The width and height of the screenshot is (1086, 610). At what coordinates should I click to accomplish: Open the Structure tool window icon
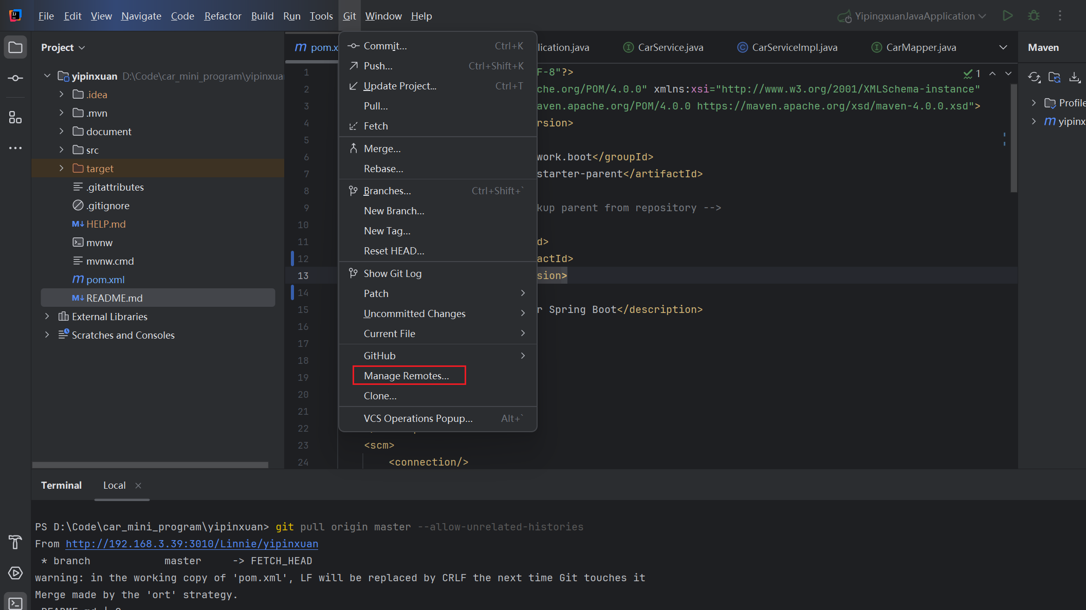click(15, 118)
